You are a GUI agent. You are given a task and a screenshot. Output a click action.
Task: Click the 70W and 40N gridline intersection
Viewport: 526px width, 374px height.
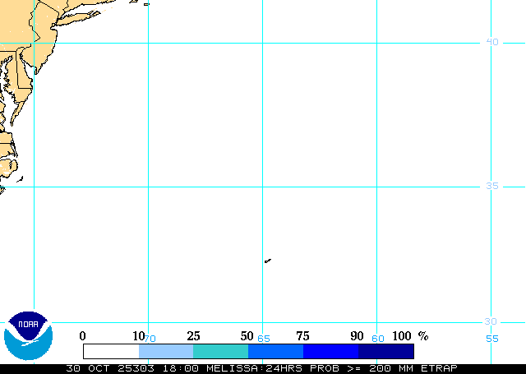(148, 43)
